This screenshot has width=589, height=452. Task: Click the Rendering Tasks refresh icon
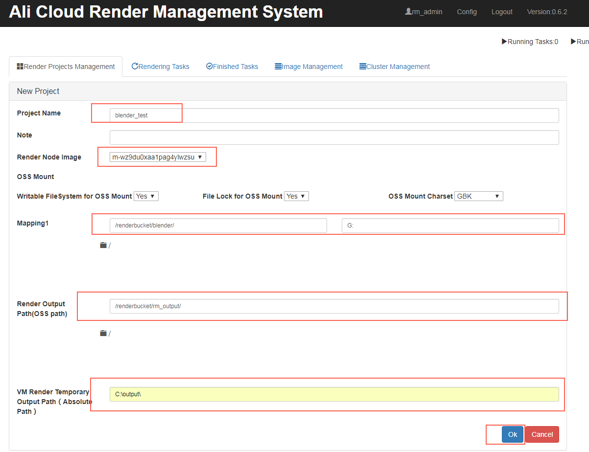coord(135,66)
